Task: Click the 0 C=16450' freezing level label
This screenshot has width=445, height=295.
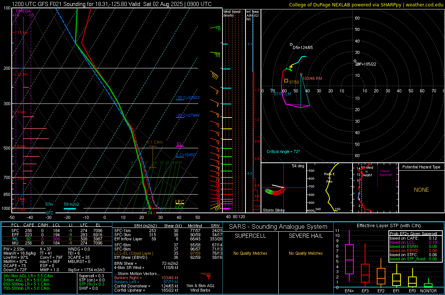Action: (x=186, y=155)
